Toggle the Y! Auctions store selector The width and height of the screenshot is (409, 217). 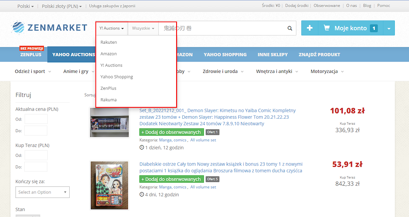[112, 28]
